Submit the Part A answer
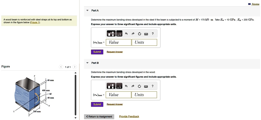The width and height of the screenshot is (261, 120). pyautogui.click(x=97, y=52)
